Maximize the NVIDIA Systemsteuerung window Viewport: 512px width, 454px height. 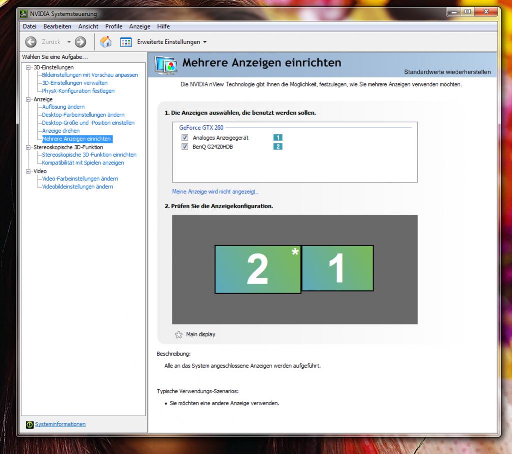tap(467, 12)
